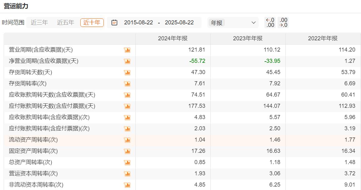Select 流动资产周转率(次) row label

coord(33,140)
